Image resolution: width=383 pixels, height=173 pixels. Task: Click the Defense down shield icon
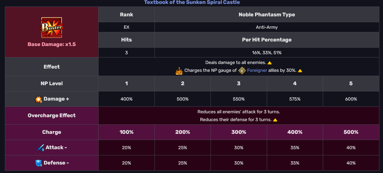coord(39,163)
